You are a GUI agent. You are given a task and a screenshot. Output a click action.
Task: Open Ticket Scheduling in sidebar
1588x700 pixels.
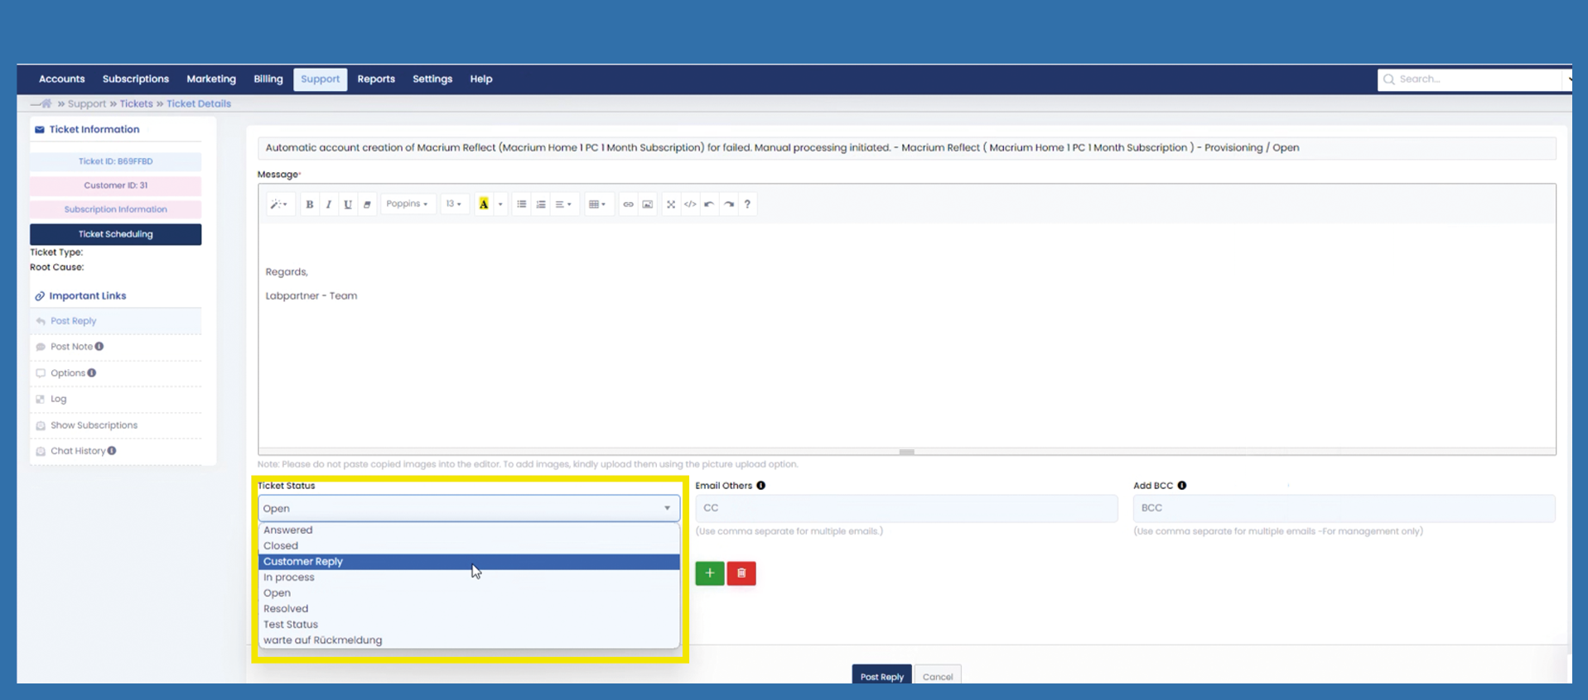click(115, 234)
